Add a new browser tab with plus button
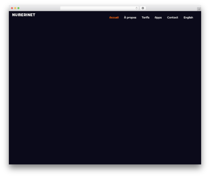Viewport: 210px width, 177px height. 199,9
